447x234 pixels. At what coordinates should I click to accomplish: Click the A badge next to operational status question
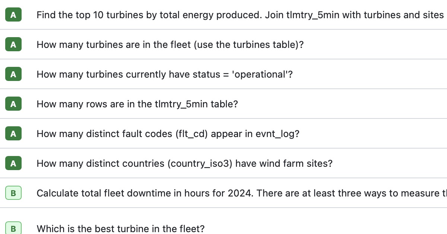click(x=13, y=74)
